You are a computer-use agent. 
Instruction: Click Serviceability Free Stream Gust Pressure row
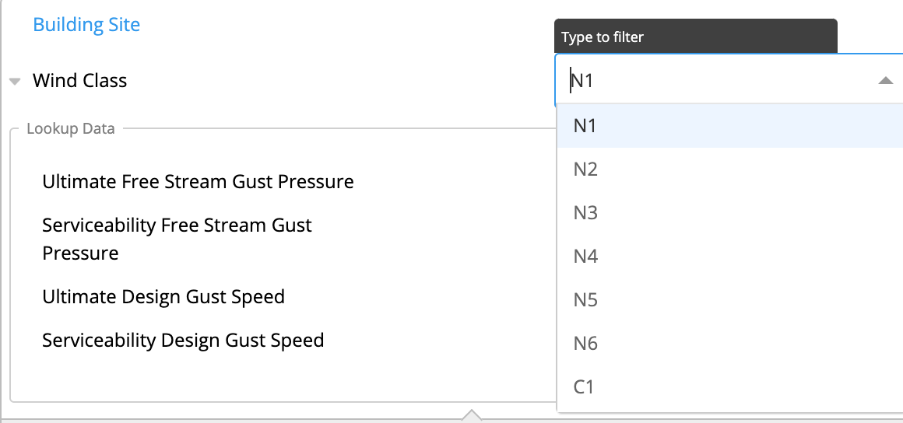(177, 239)
